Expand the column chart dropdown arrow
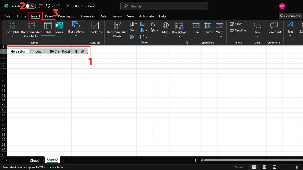The image size is (303, 170). tap(136, 24)
